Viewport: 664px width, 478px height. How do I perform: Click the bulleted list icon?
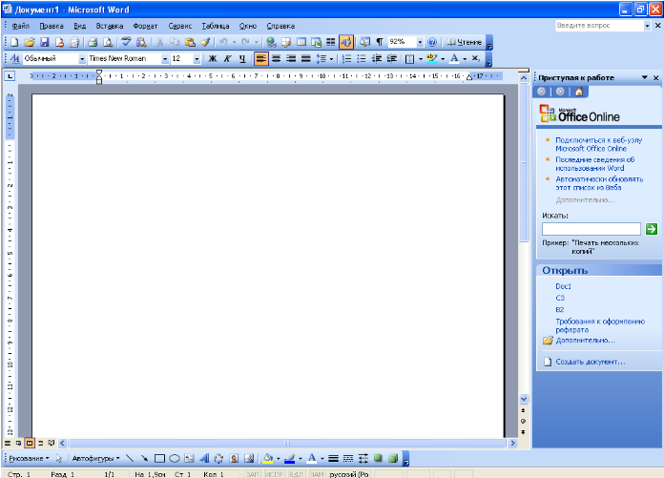pos(362,58)
